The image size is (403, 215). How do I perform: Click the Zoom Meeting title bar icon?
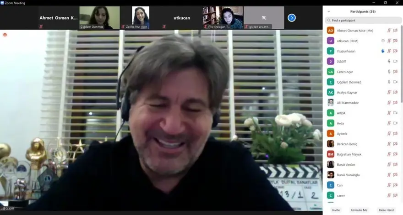2,3
